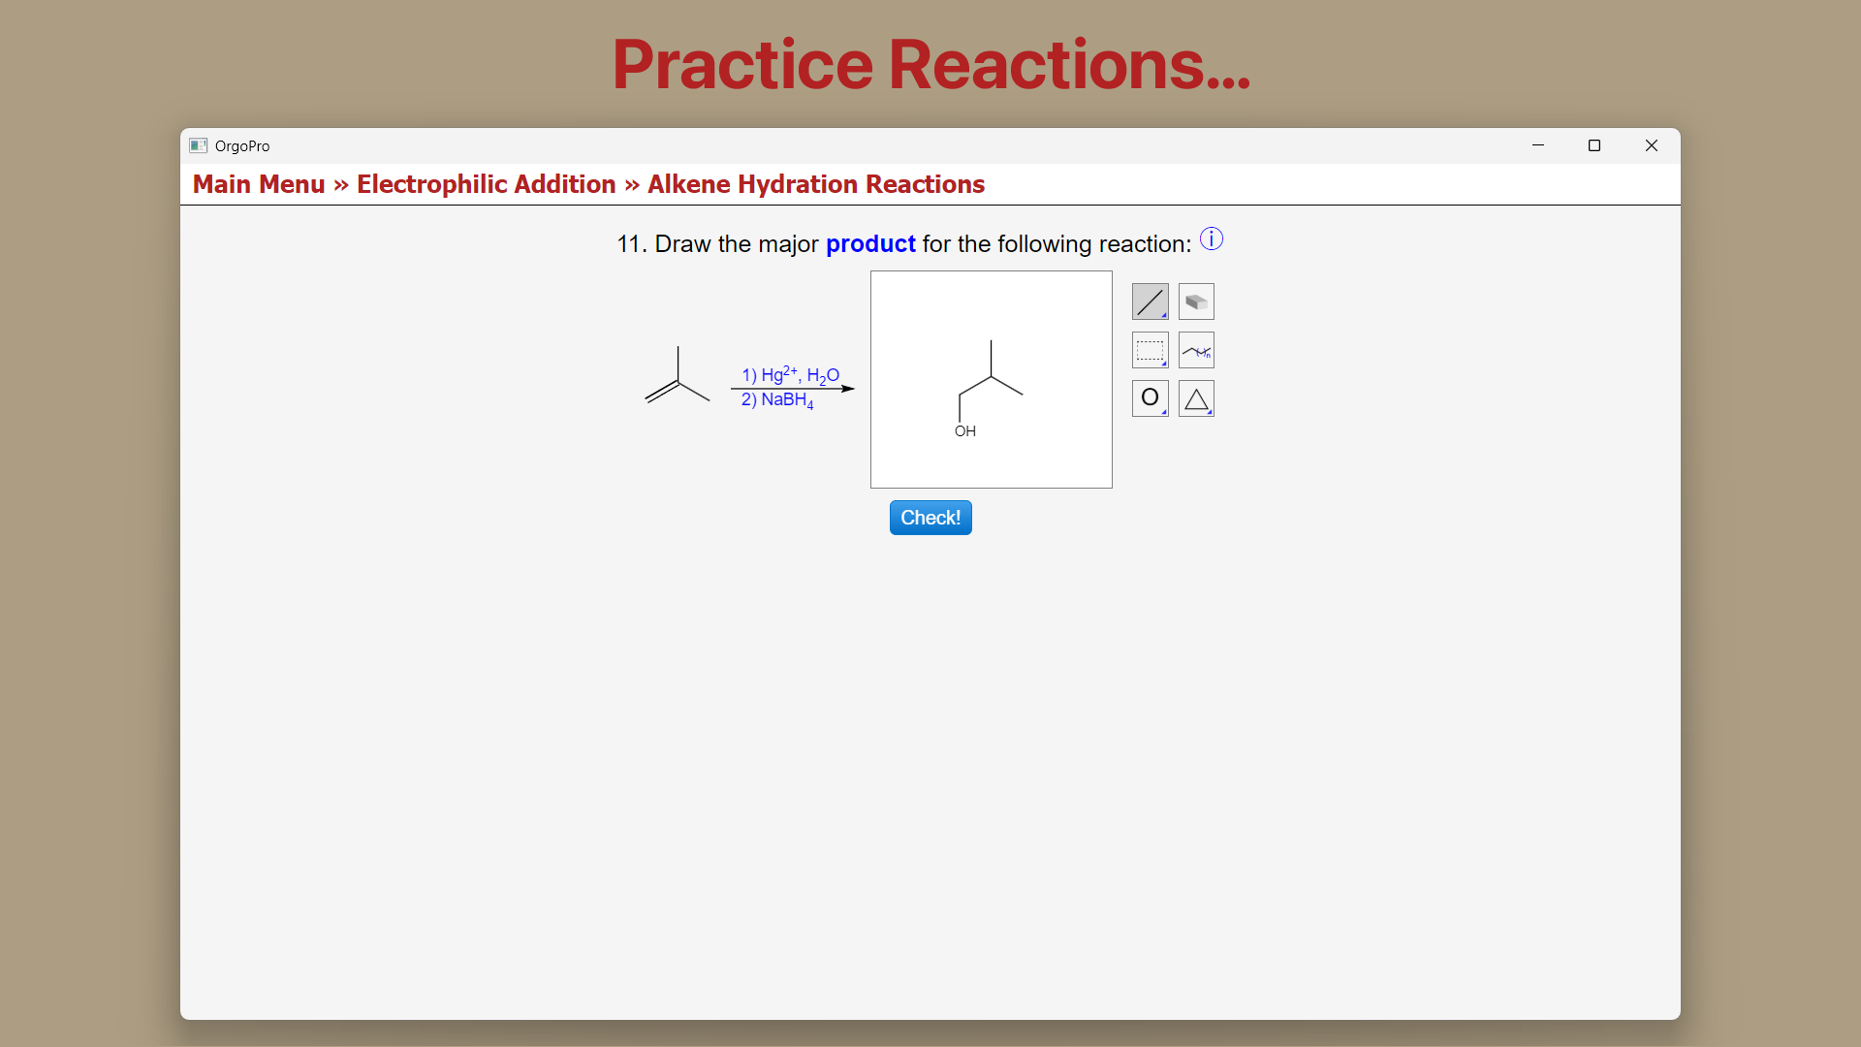The width and height of the screenshot is (1861, 1047).
Task: Click the OrgoPro app icon in title bar
Action: point(199,145)
